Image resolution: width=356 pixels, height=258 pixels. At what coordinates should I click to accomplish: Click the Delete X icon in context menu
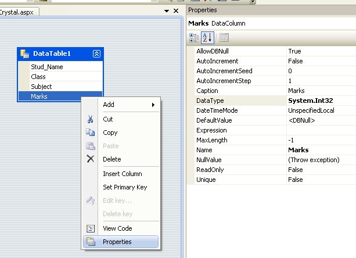[x=90, y=159]
